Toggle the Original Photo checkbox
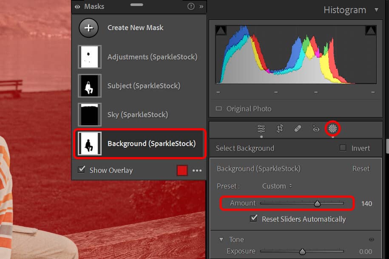 pyautogui.click(x=219, y=109)
